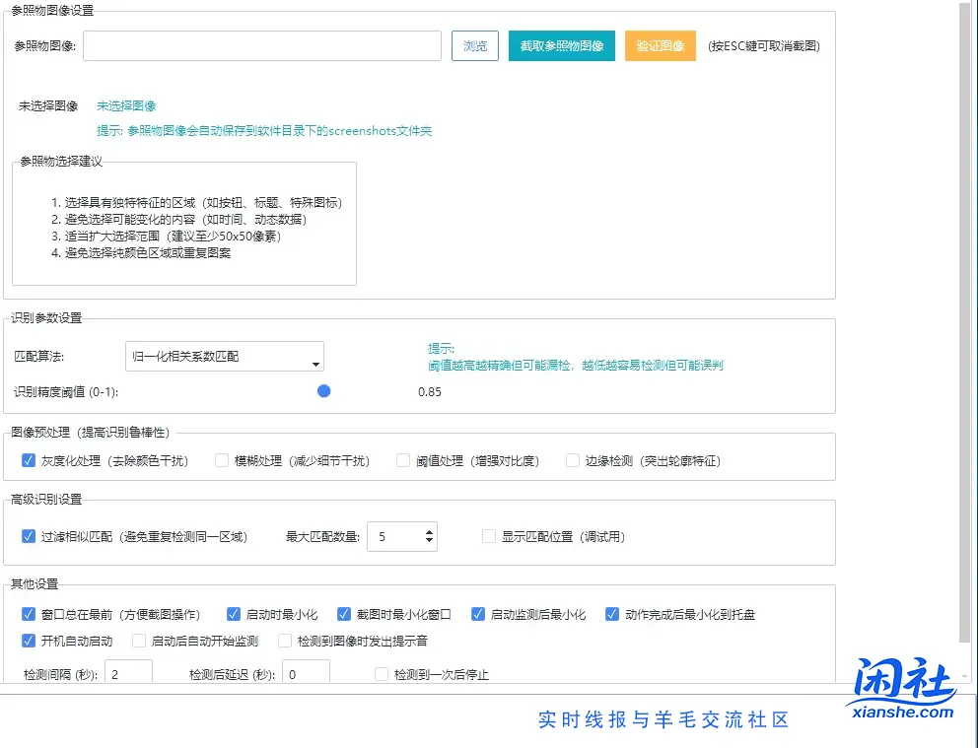The height and width of the screenshot is (748, 978).
Task: Uncheck the 启动时最小化 checkbox
Action: 234,614
